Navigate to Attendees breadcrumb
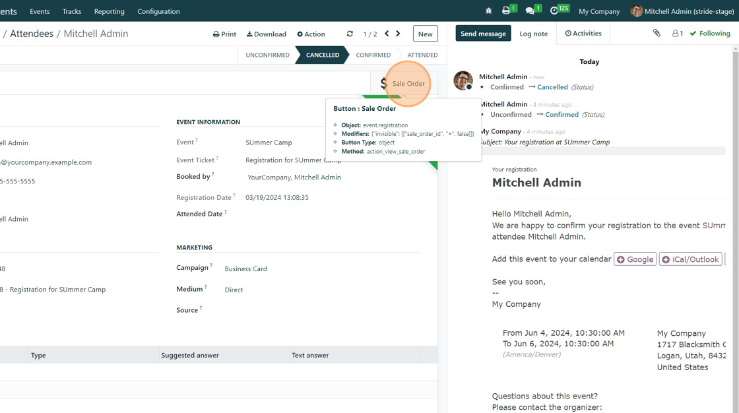This screenshot has width=739, height=413. coord(32,34)
